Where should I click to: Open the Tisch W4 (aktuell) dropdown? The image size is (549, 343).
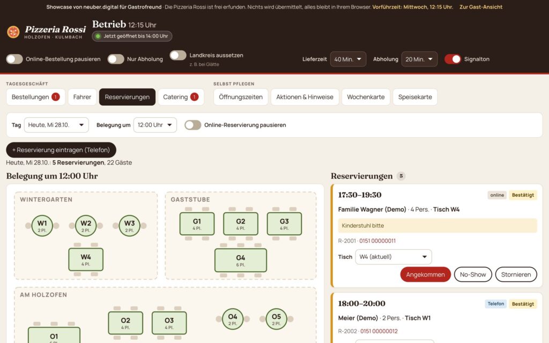(394, 257)
